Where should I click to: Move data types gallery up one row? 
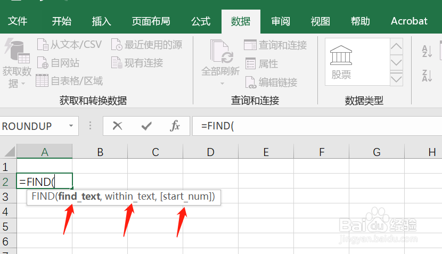pos(396,46)
